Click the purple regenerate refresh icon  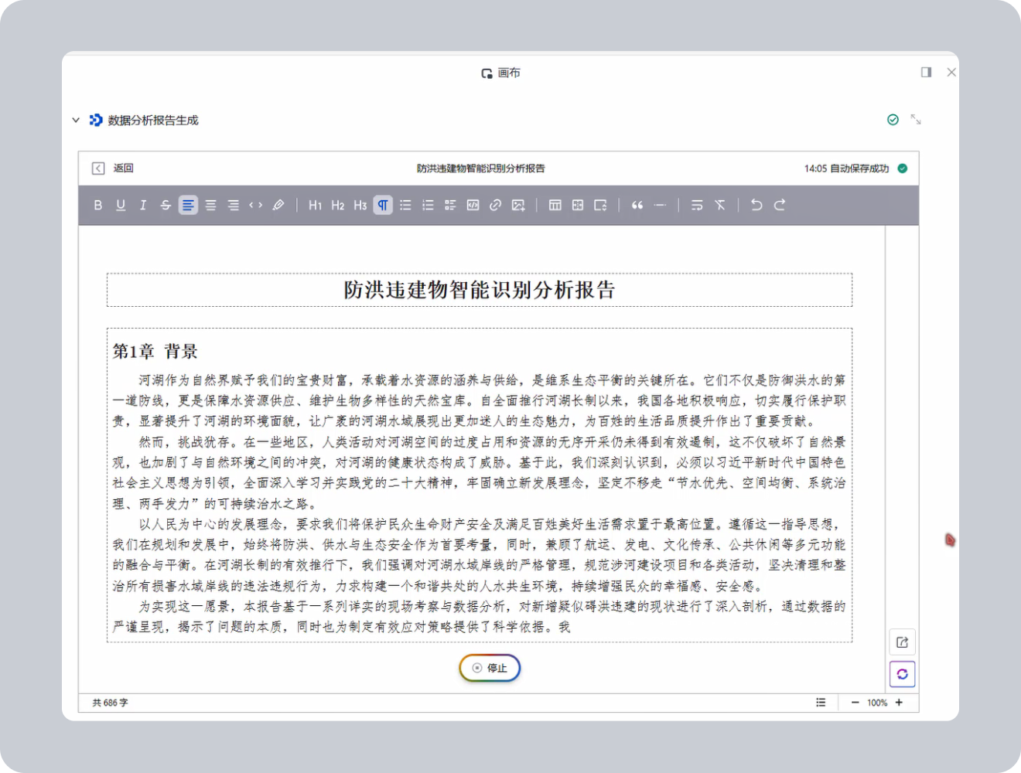pyautogui.click(x=902, y=674)
